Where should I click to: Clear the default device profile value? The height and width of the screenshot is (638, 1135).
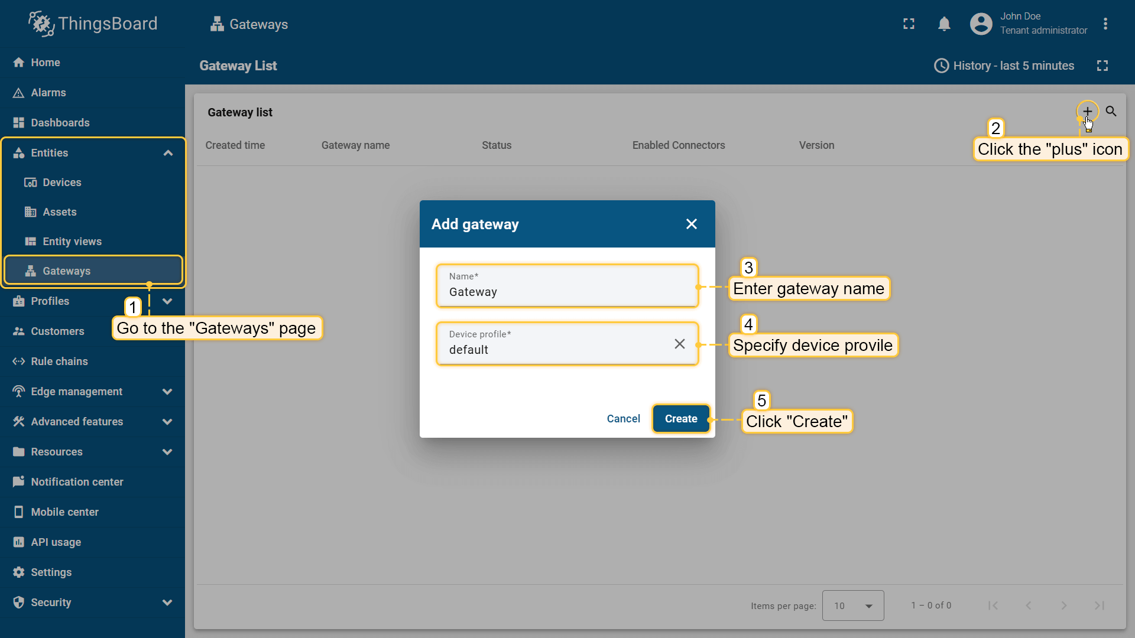coord(679,344)
